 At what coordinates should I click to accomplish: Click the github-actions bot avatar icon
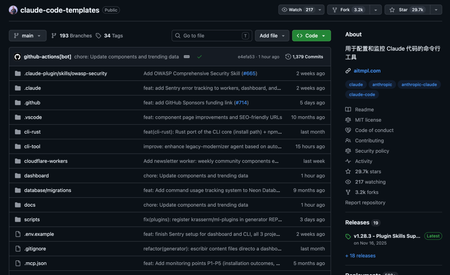coord(17,57)
